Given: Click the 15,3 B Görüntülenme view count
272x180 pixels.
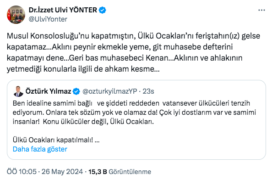Looking at the screenshot, I should [120, 172].
